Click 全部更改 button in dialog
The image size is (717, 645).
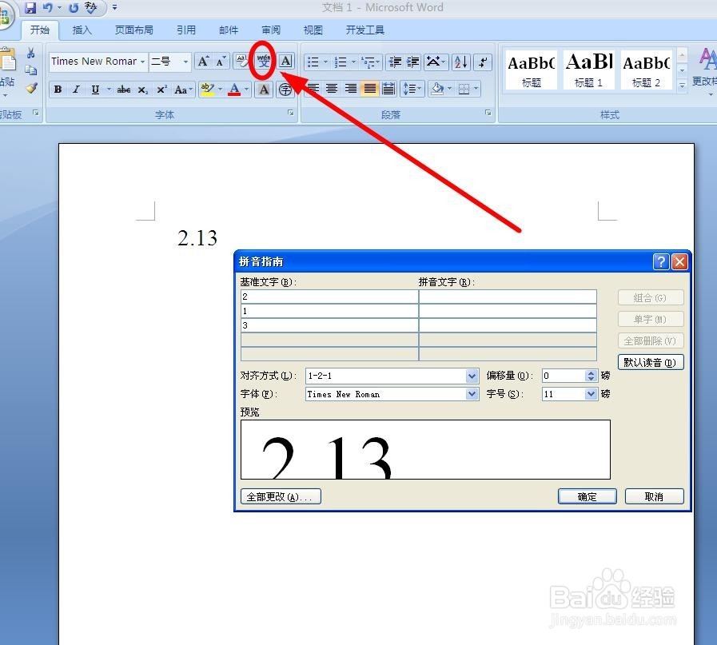pos(281,496)
